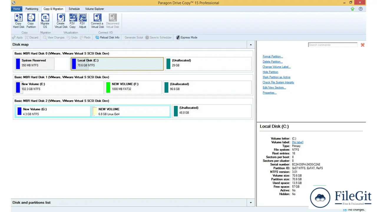
Task: Open Create Virtual Disk tool
Action: 61,21
